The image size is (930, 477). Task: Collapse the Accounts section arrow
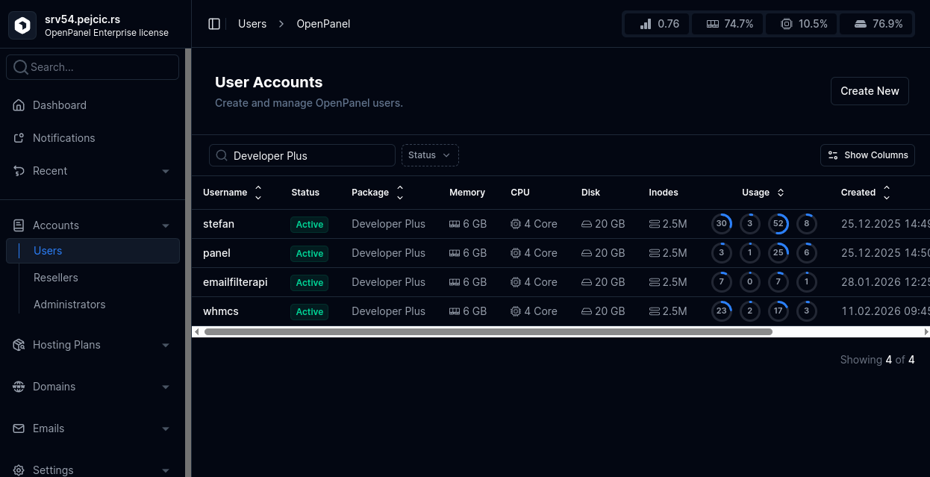click(166, 225)
